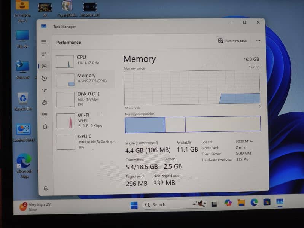Click the 332 MB non-paged pool value

pos(164,183)
